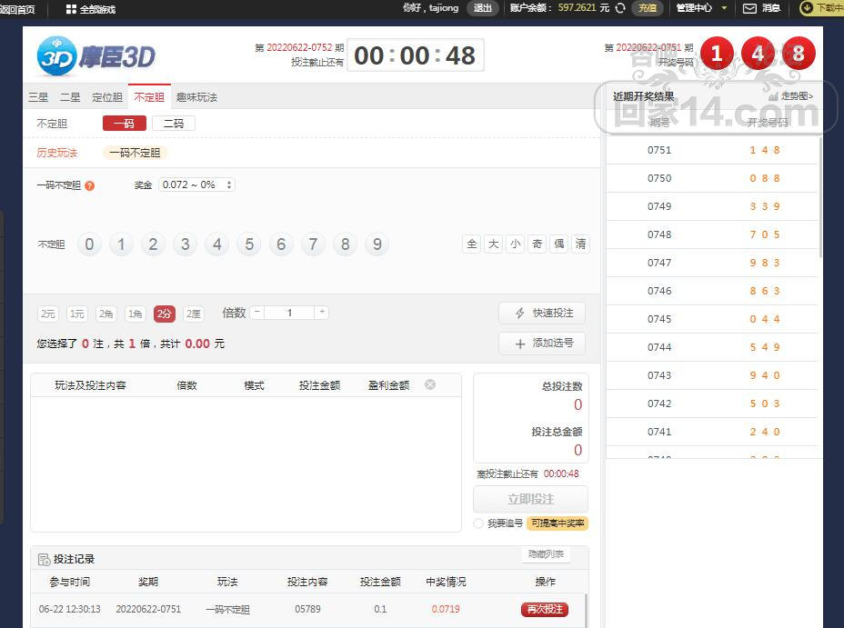Clear bet list with the X icon
The height and width of the screenshot is (628, 844).
430,384
